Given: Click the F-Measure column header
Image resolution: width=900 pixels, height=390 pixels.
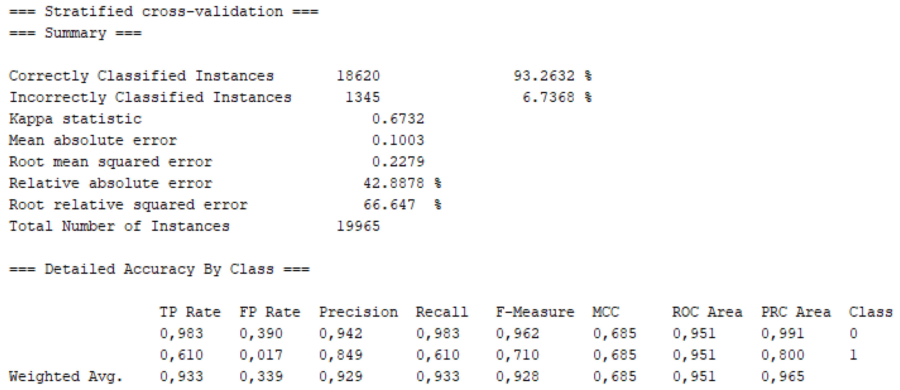Looking at the screenshot, I should click(535, 312).
